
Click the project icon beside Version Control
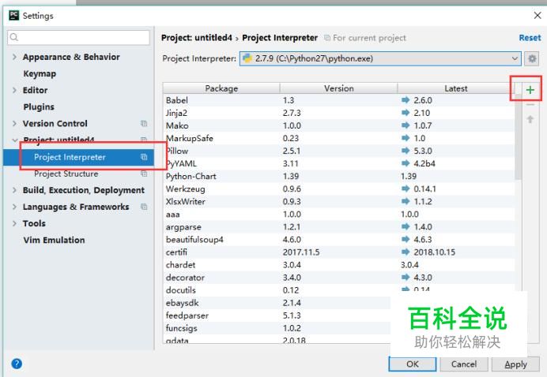point(144,124)
